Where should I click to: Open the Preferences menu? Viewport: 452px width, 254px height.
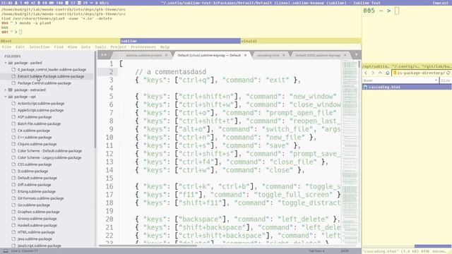pyautogui.click(x=143, y=47)
